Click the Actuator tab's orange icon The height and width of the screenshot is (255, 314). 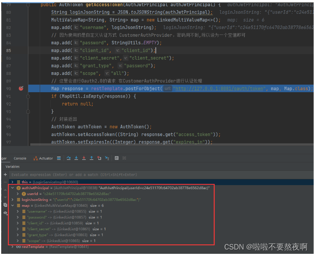(35, 158)
